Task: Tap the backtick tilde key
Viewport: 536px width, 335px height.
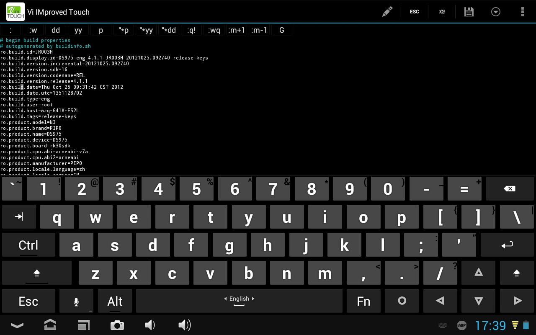Action: click(12, 189)
